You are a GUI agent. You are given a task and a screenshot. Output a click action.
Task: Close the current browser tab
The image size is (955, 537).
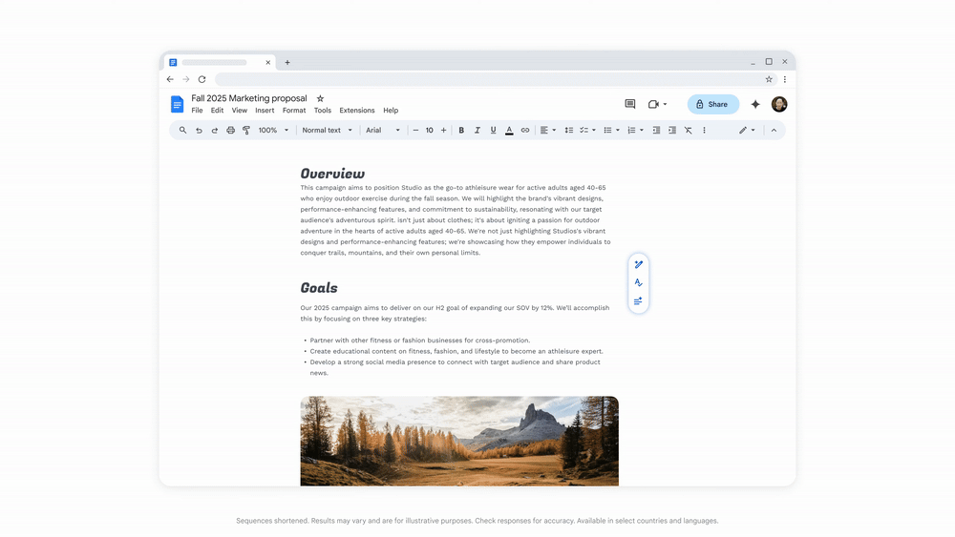[x=267, y=62]
